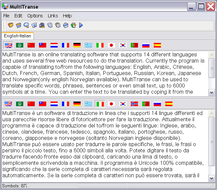The height and width of the screenshot is (190, 217).
Task: Open the Edit menu
Action: click(x=18, y=16)
